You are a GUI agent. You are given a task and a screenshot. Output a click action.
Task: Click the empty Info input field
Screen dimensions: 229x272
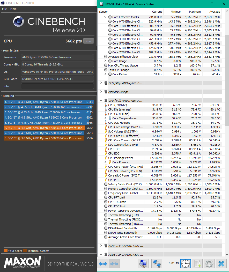point(57,86)
